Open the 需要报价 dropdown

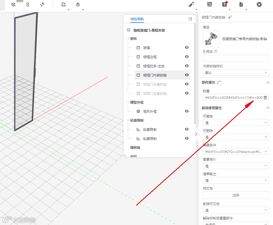point(236,166)
